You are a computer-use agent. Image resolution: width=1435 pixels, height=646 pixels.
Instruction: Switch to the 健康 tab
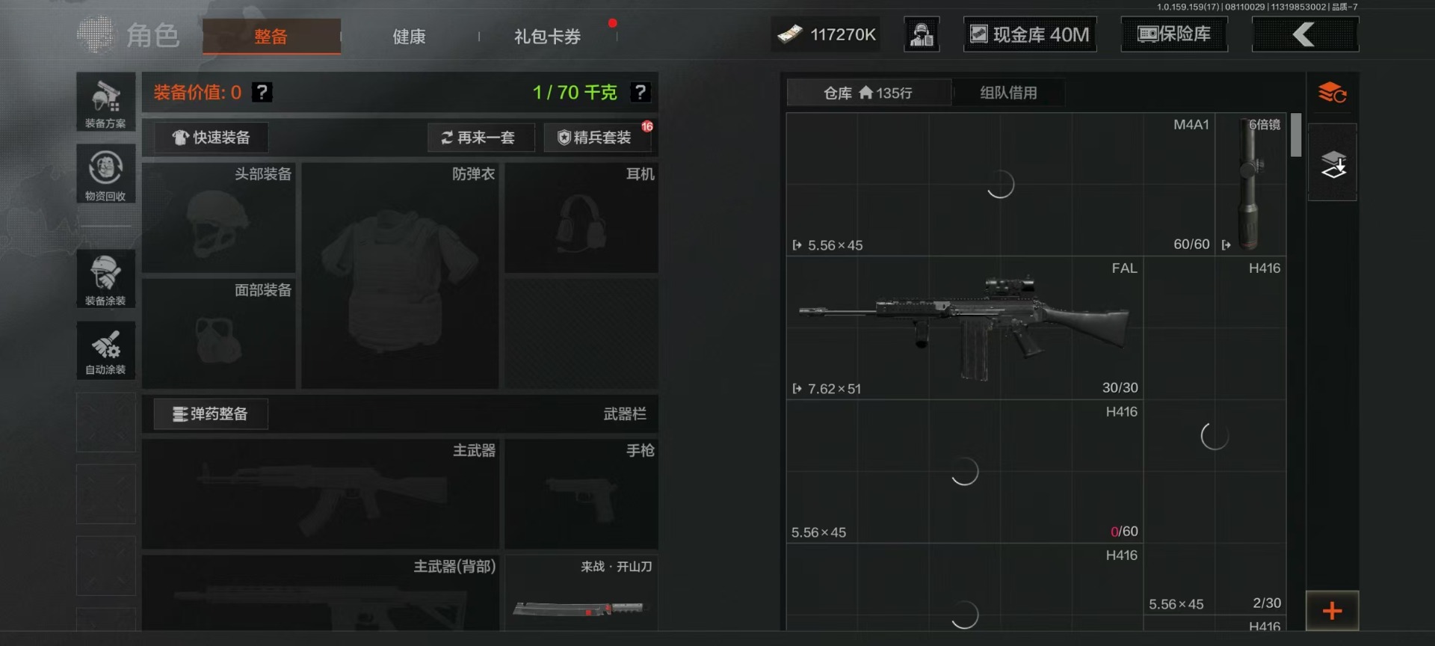point(409,37)
